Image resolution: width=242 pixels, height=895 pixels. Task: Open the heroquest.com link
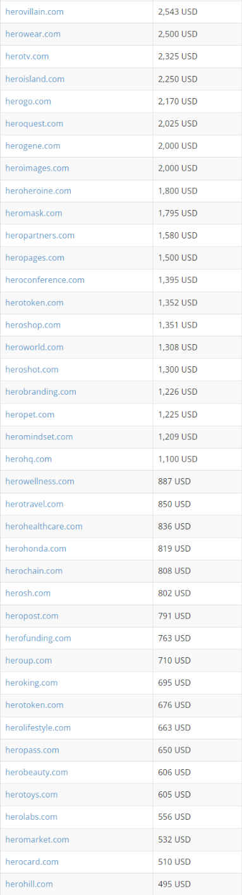click(x=34, y=123)
